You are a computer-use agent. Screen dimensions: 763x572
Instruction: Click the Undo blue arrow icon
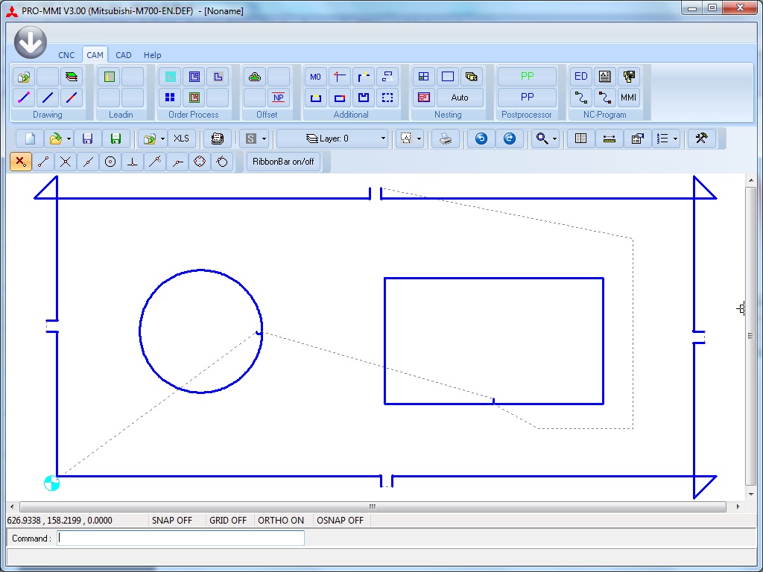point(481,139)
